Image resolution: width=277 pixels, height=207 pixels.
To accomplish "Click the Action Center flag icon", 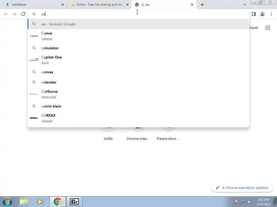I will (x=237, y=202).
